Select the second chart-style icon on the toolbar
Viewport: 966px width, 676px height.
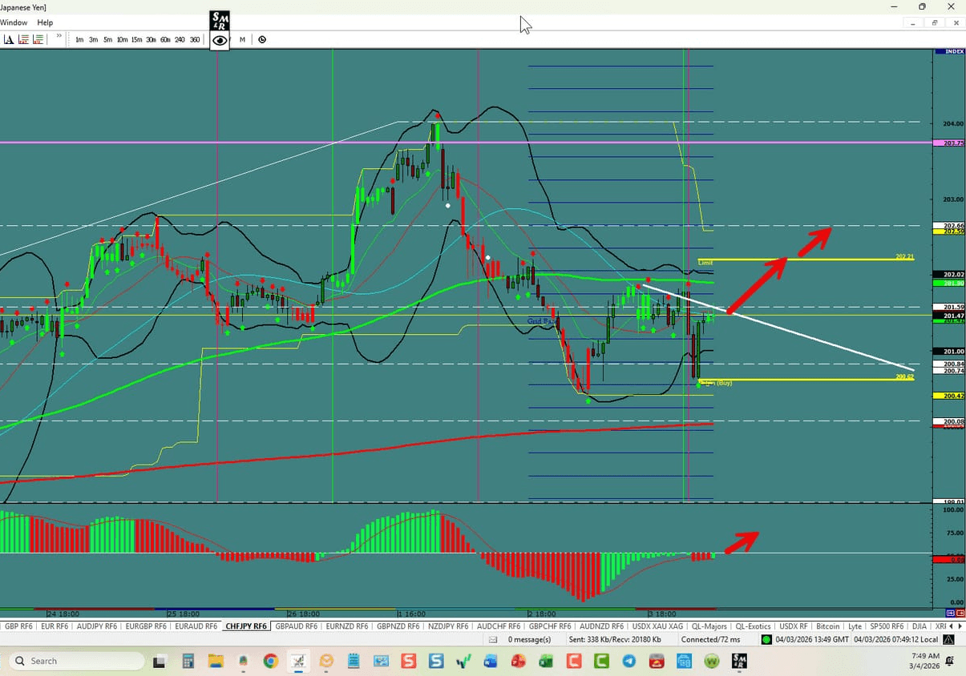point(37,39)
